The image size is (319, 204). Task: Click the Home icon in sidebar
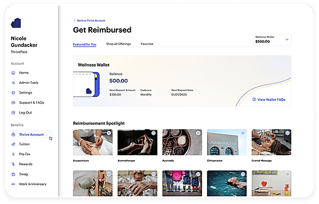click(x=13, y=73)
